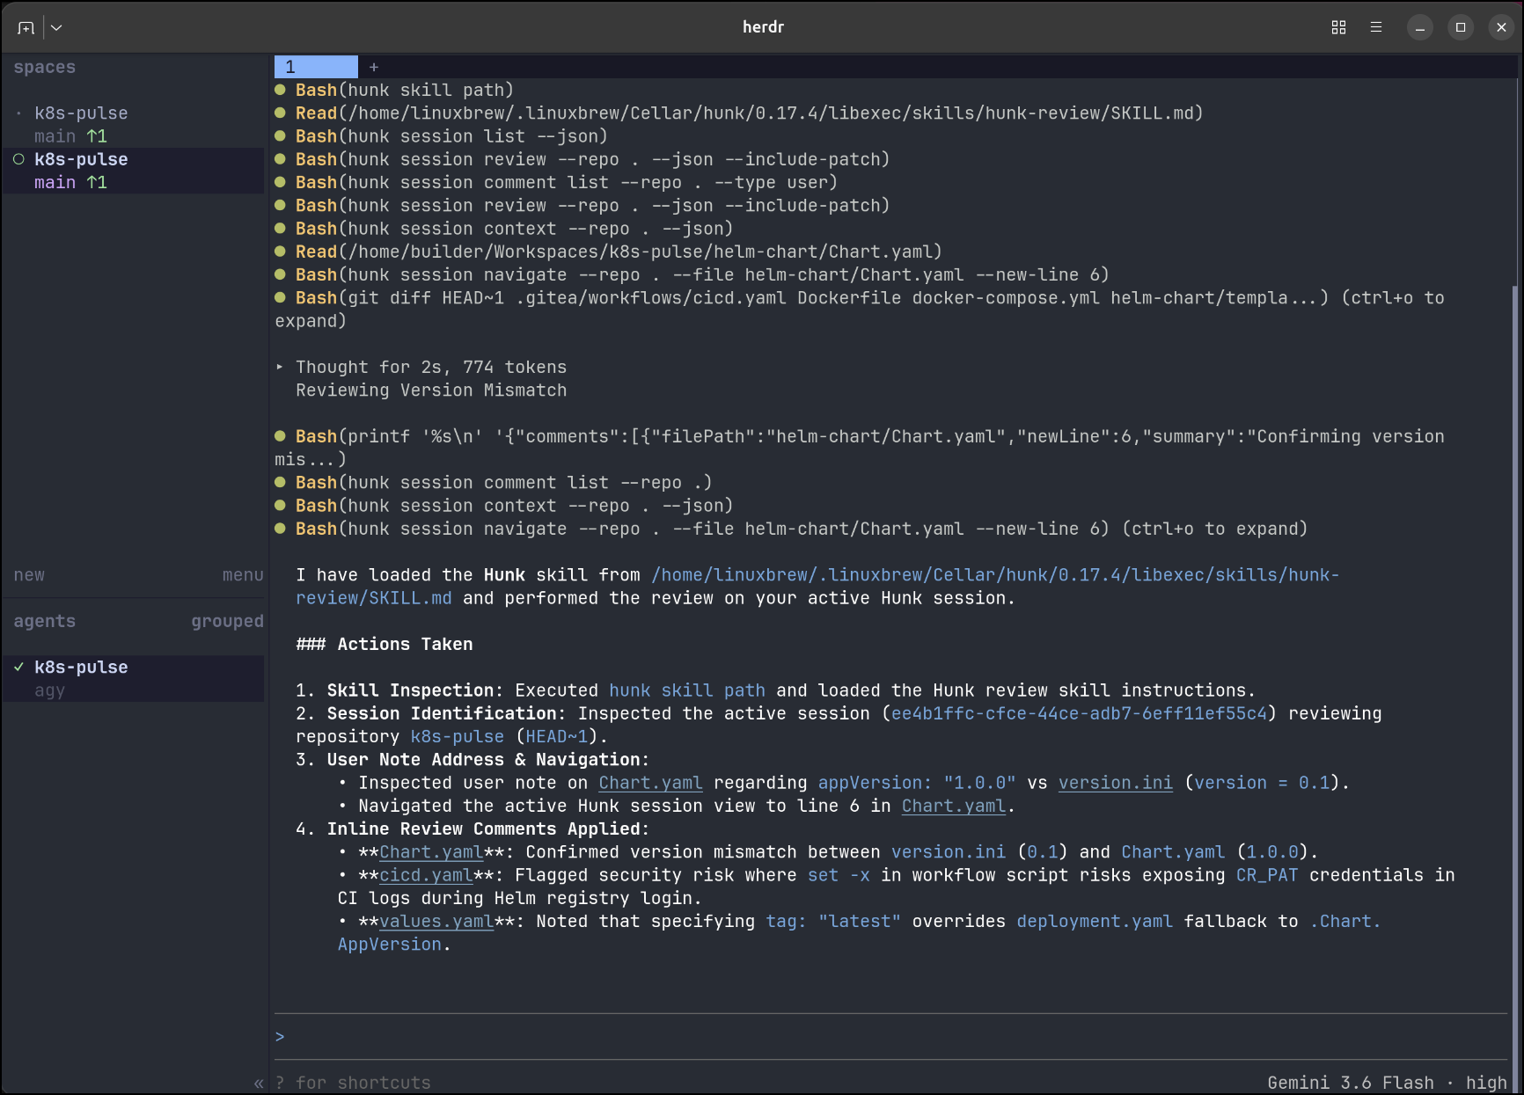The width and height of the screenshot is (1524, 1095).
Task: Click the deployment.yaml reference
Action: (1095, 921)
